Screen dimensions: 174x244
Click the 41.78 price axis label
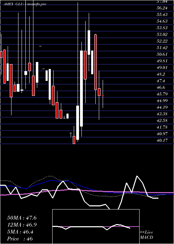point(162,127)
